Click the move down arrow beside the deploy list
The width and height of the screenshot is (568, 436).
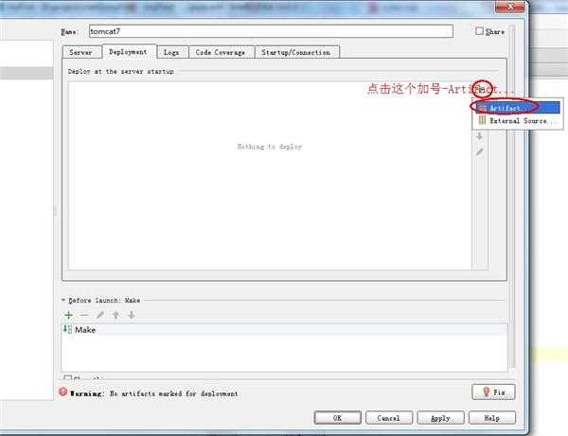click(x=480, y=136)
